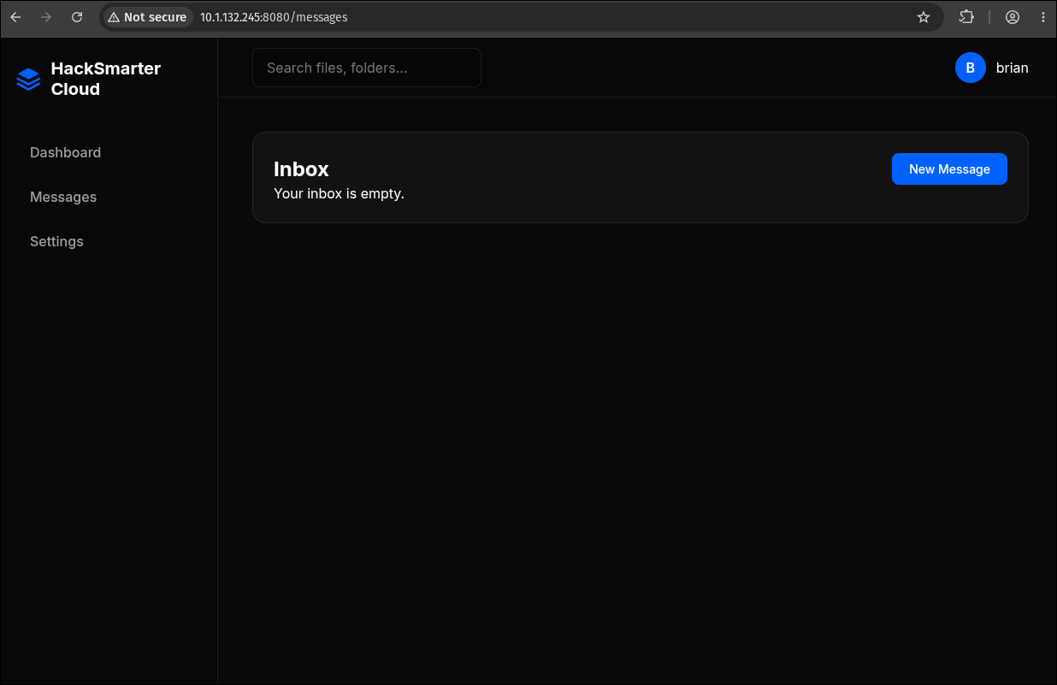Screen dimensions: 1057x685
Task: Bookmark this page with the star icon
Action: pyautogui.click(x=924, y=17)
